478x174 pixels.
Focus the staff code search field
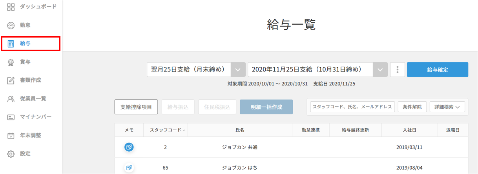coord(352,107)
